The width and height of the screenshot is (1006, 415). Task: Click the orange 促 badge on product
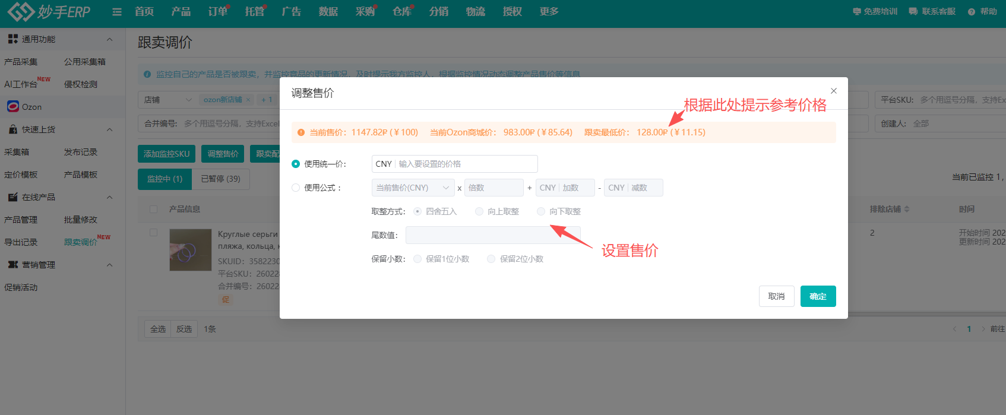226,300
